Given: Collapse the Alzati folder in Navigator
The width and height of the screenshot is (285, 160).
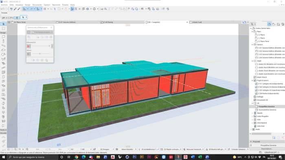Looking at the screenshot, I should coord(252,61).
